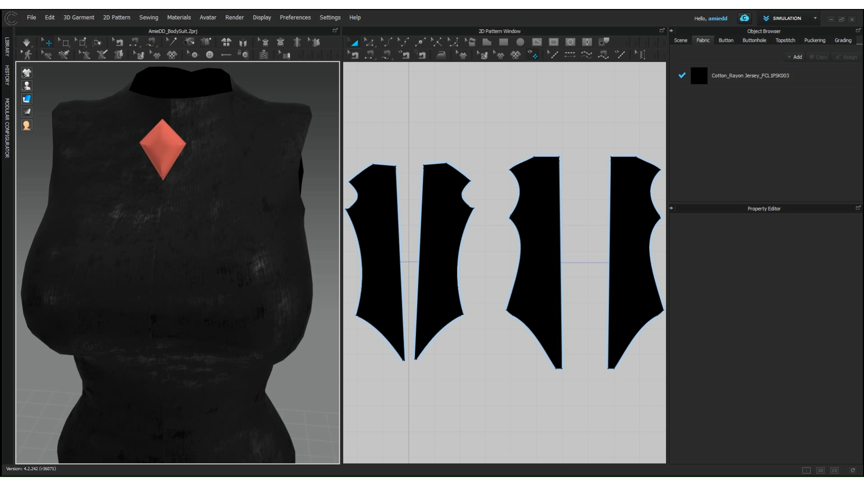
Task: Select the Transform Pattern tool in 2D toolbar
Action: pyautogui.click(x=354, y=42)
